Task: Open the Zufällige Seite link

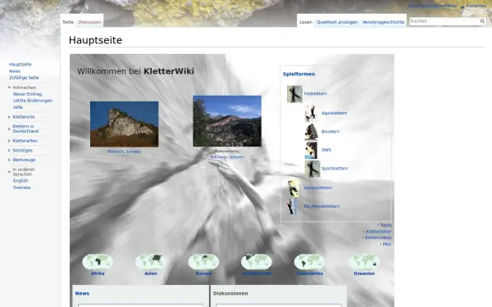Action: 24,78
